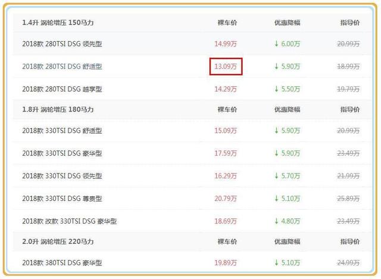Select the 2018款 330TSI DSG 领先型 model name
The width and height of the screenshot is (381, 279).
point(62,176)
